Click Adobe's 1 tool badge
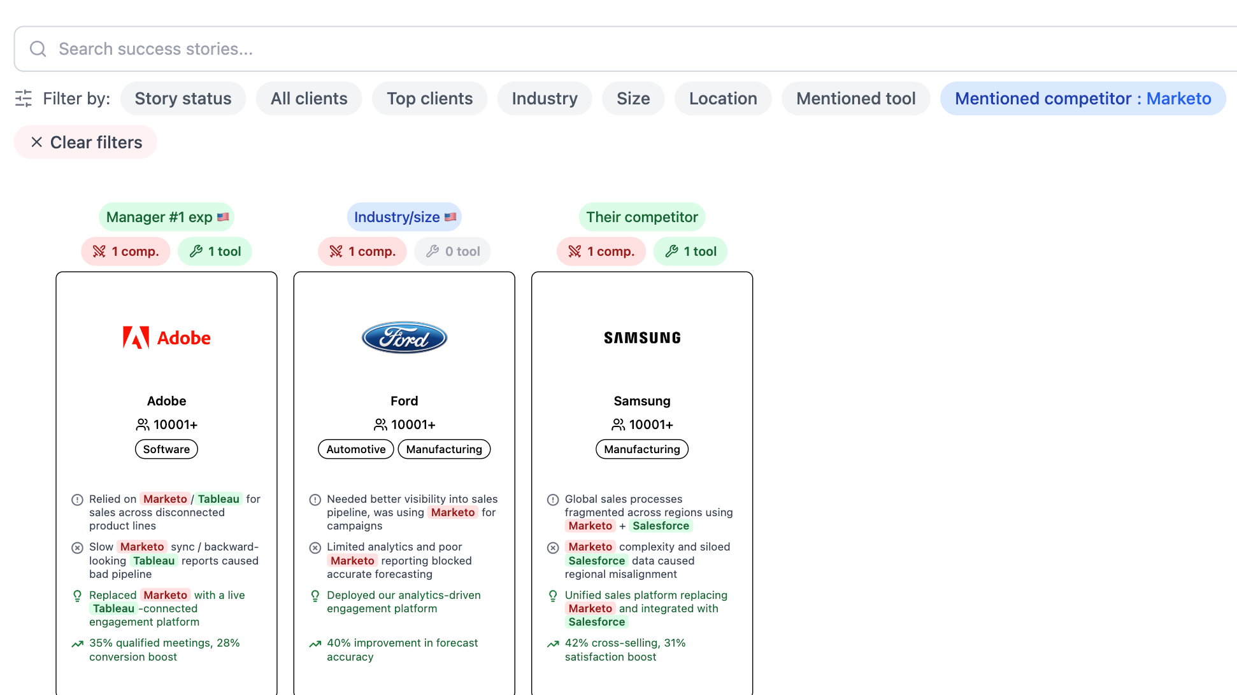Image resolution: width=1237 pixels, height=695 pixels. [215, 251]
